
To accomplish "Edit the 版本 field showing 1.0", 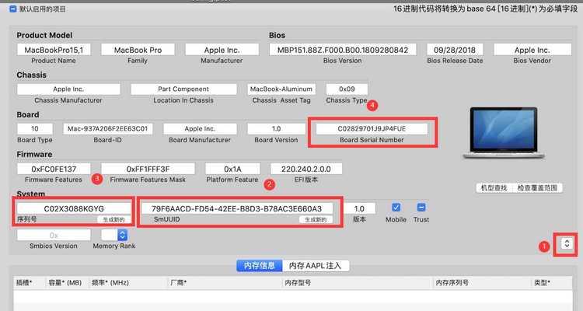I will click(x=359, y=208).
